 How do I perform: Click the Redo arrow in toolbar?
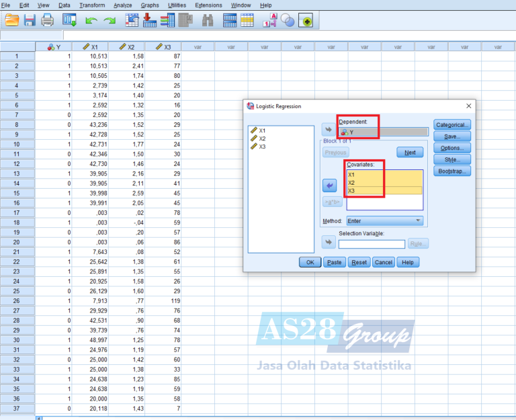pyautogui.click(x=109, y=21)
